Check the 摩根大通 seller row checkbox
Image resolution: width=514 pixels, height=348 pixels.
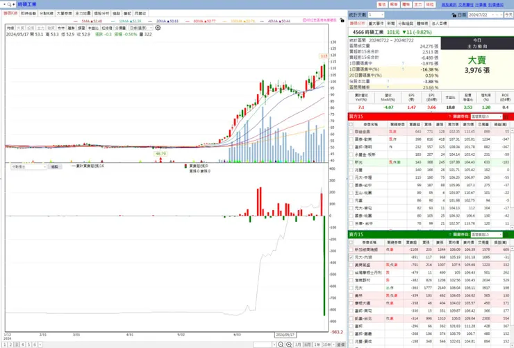(351, 303)
